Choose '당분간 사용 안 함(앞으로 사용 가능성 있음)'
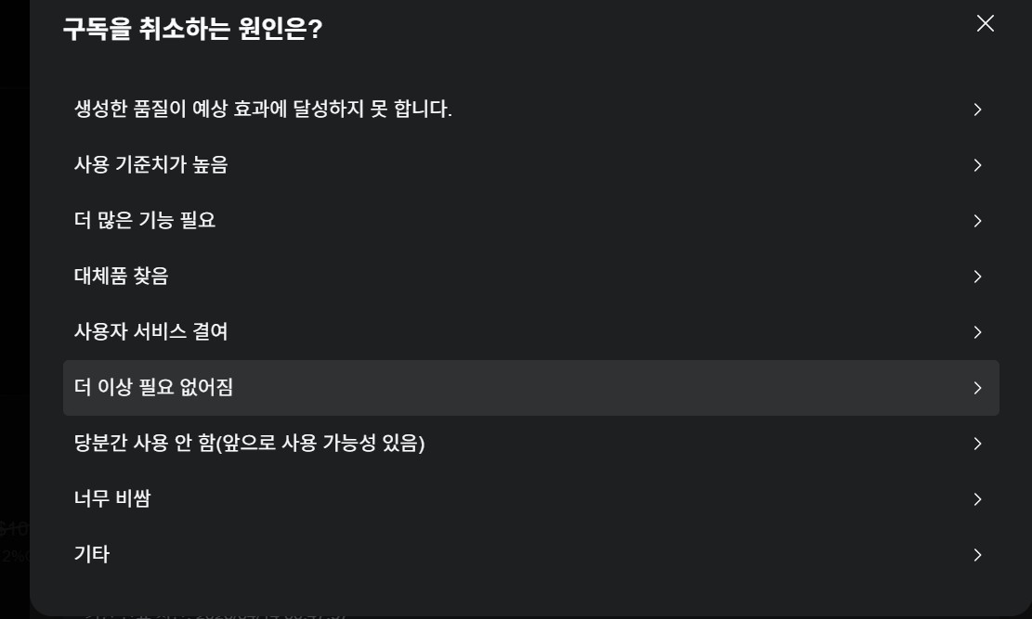Image resolution: width=1032 pixels, height=619 pixels. tap(249, 444)
